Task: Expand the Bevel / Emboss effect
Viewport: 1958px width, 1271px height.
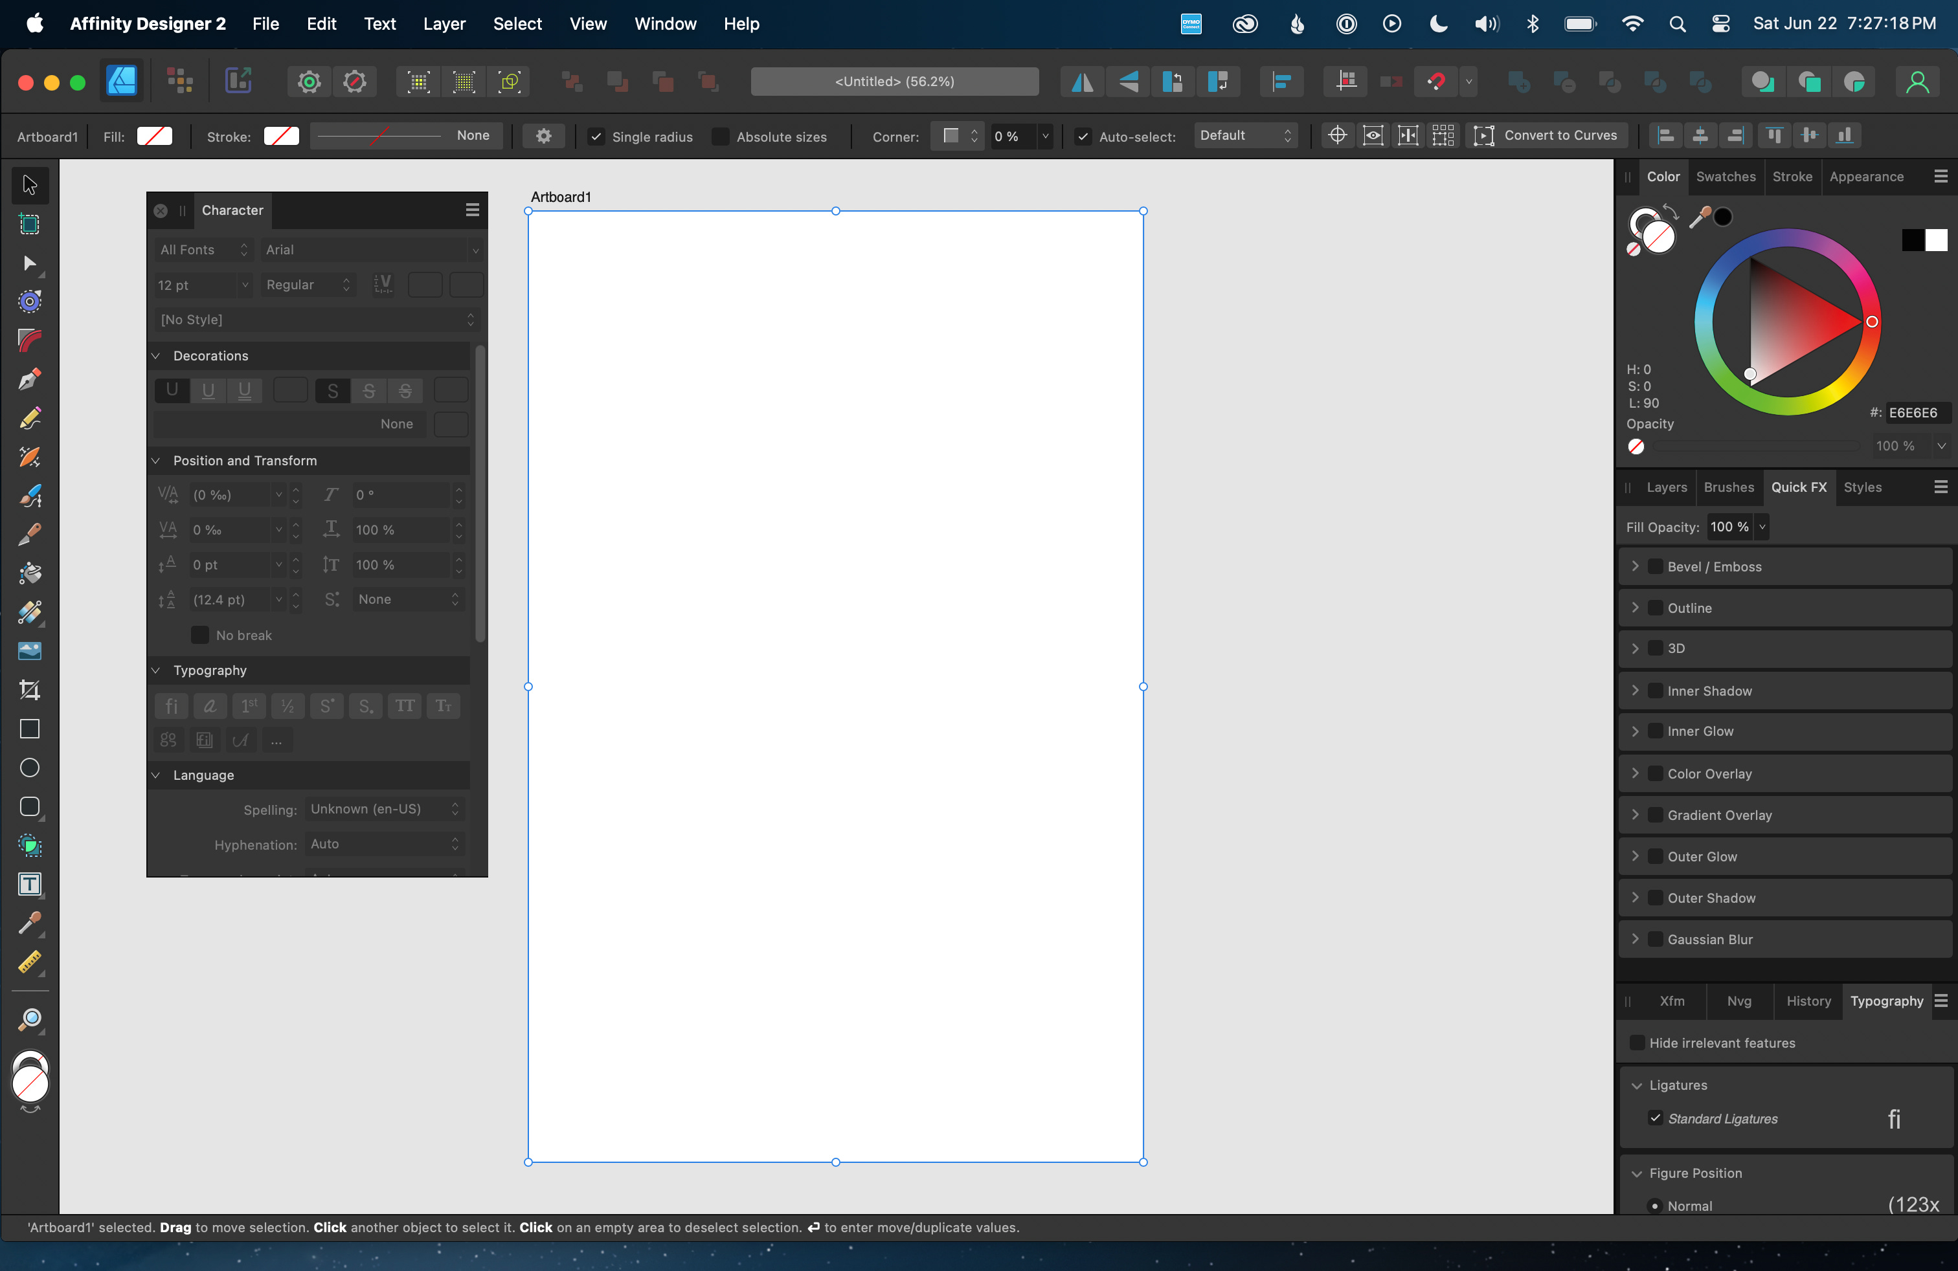Action: coord(1636,566)
